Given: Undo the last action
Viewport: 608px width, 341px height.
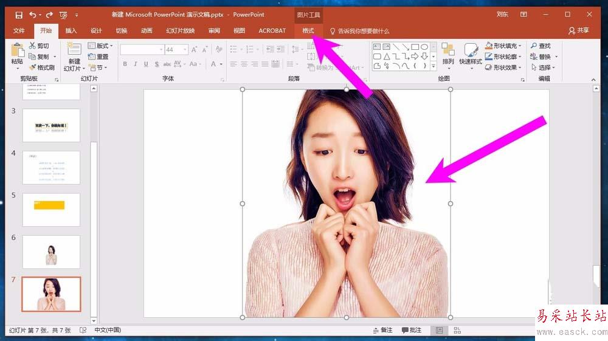Looking at the screenshot, I should [x=33, y=15].
